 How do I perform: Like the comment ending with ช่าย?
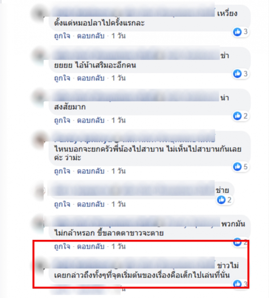tap(62, 204)
